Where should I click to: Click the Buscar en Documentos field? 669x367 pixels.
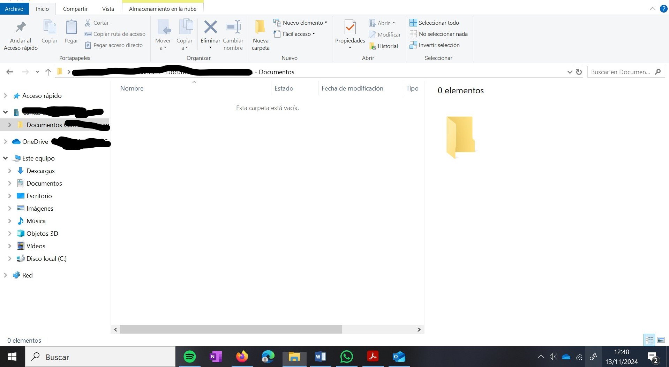[626, 72]
